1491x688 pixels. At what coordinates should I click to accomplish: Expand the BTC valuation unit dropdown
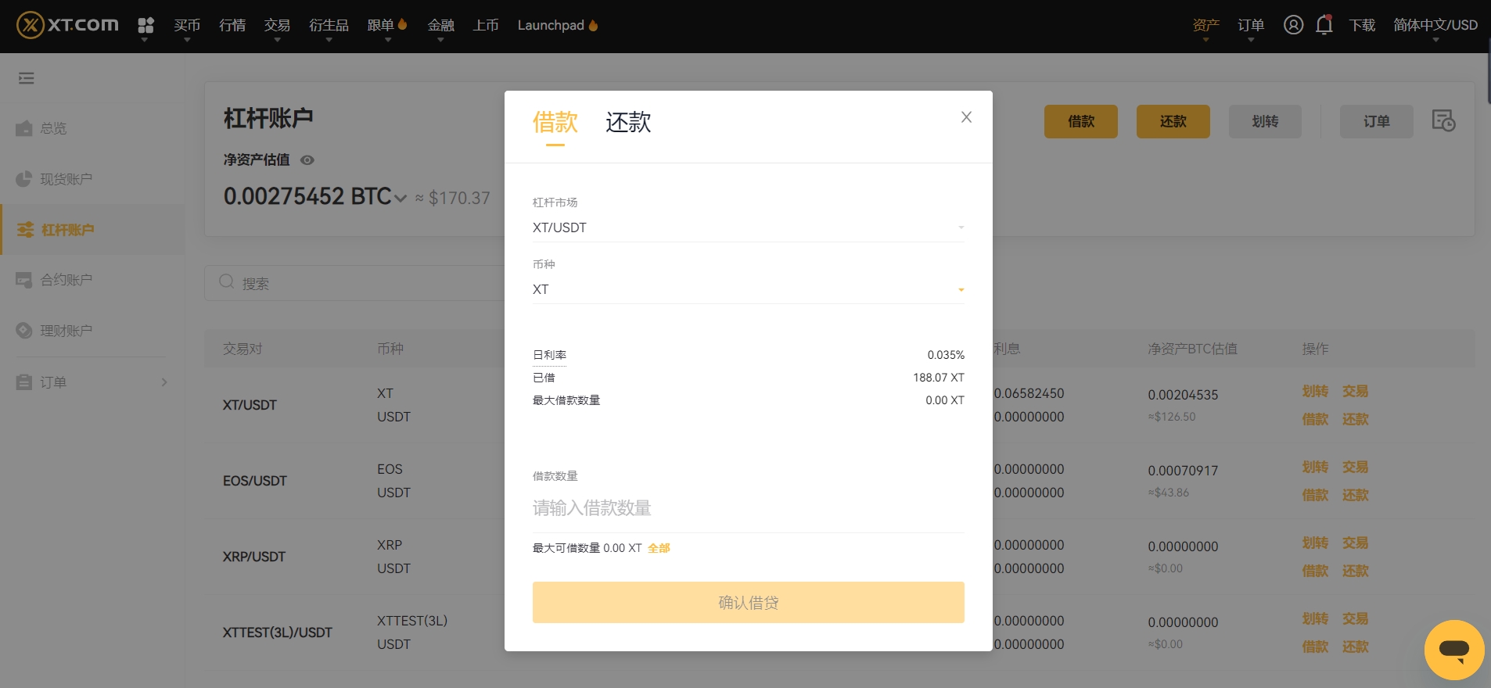tap(401, 198)
